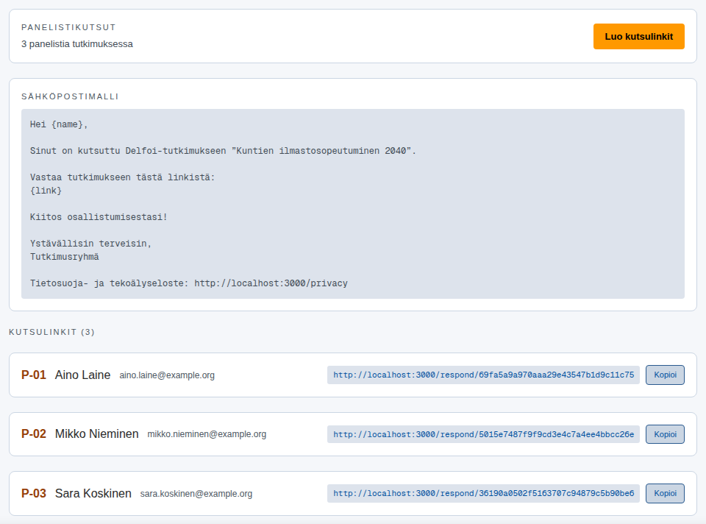Click the name Mikko Nieminen
Screen dimensions: 706x524
coord(97,434)
